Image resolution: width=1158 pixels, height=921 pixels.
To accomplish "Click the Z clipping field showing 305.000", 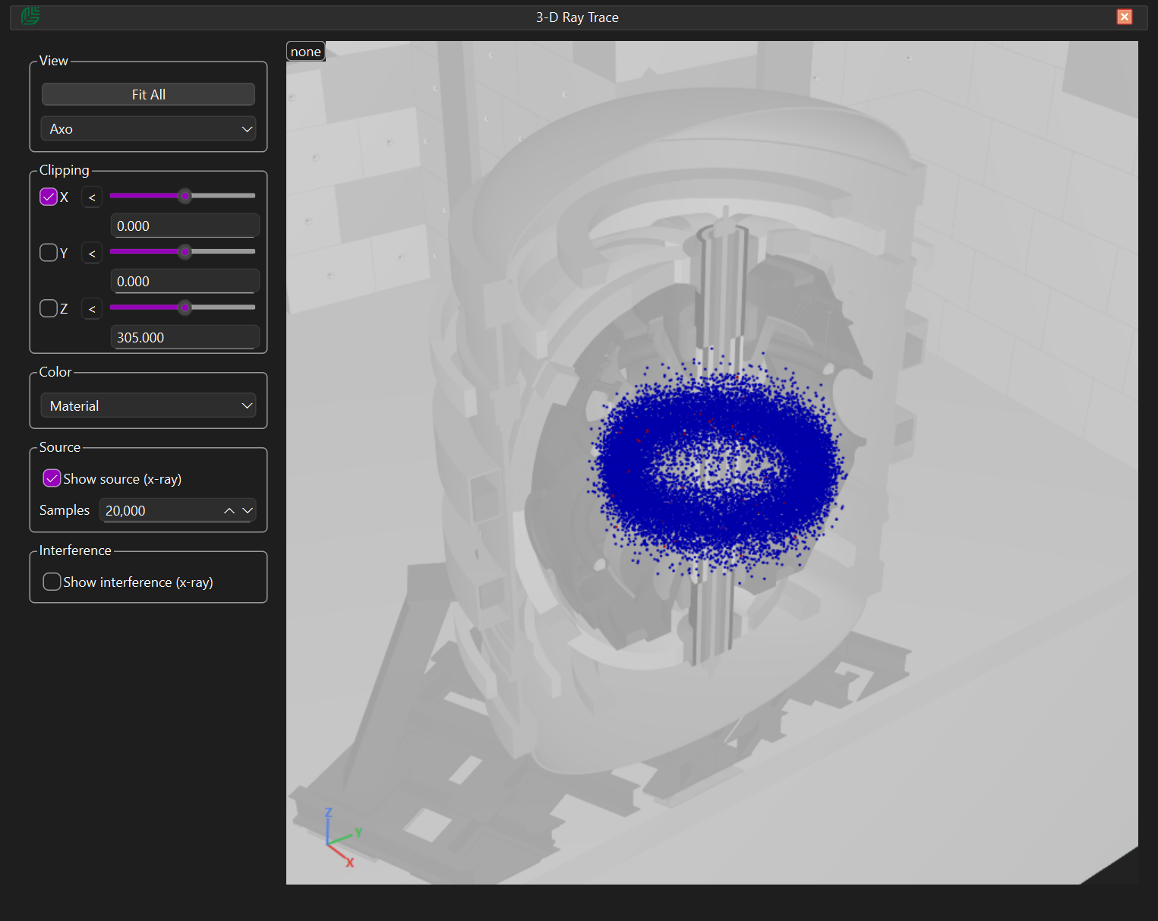I will (185, 337).
